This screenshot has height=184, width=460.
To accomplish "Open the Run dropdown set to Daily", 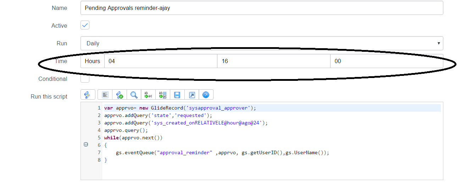I will tap(262, 43).
